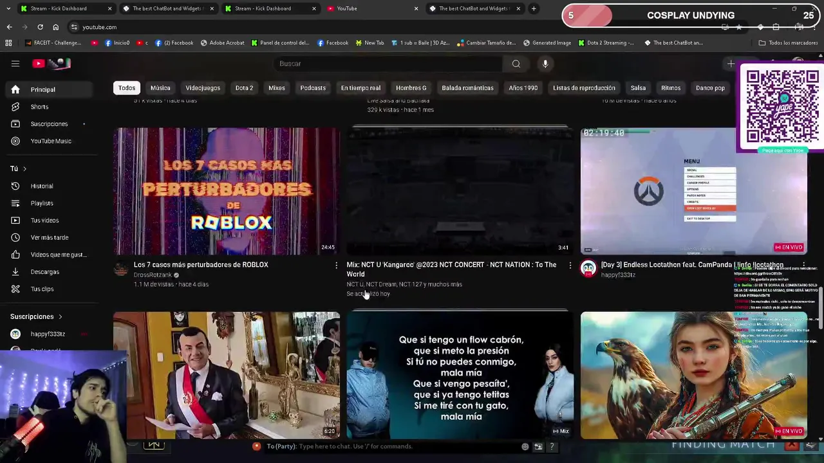Open Descargas in the sidebar
This screenshot has height=463, width=824.
[49, 272]
